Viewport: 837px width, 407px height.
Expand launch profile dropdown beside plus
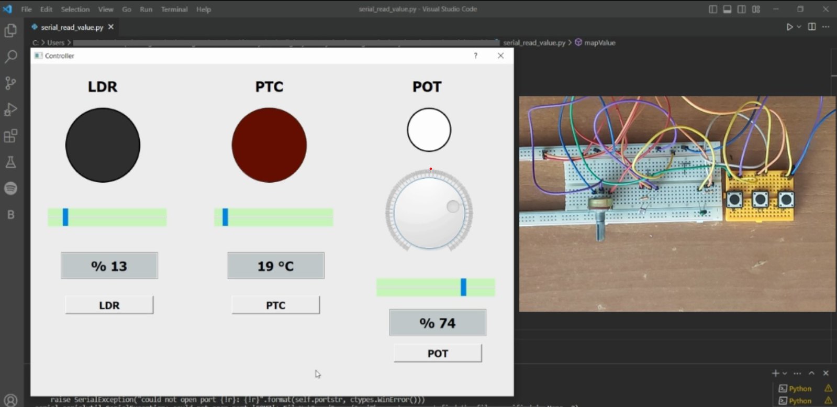point(785,373)
